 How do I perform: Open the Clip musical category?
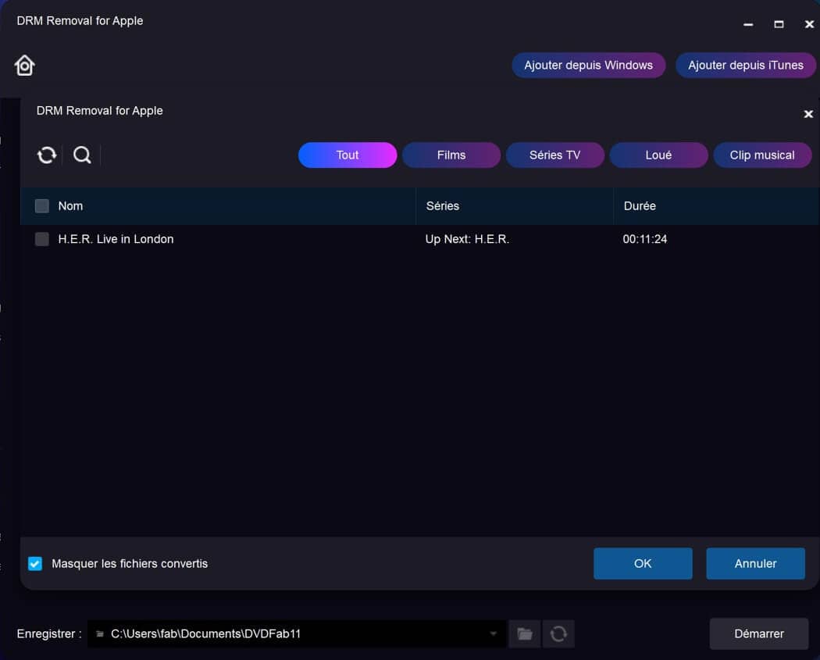[762, 155]
